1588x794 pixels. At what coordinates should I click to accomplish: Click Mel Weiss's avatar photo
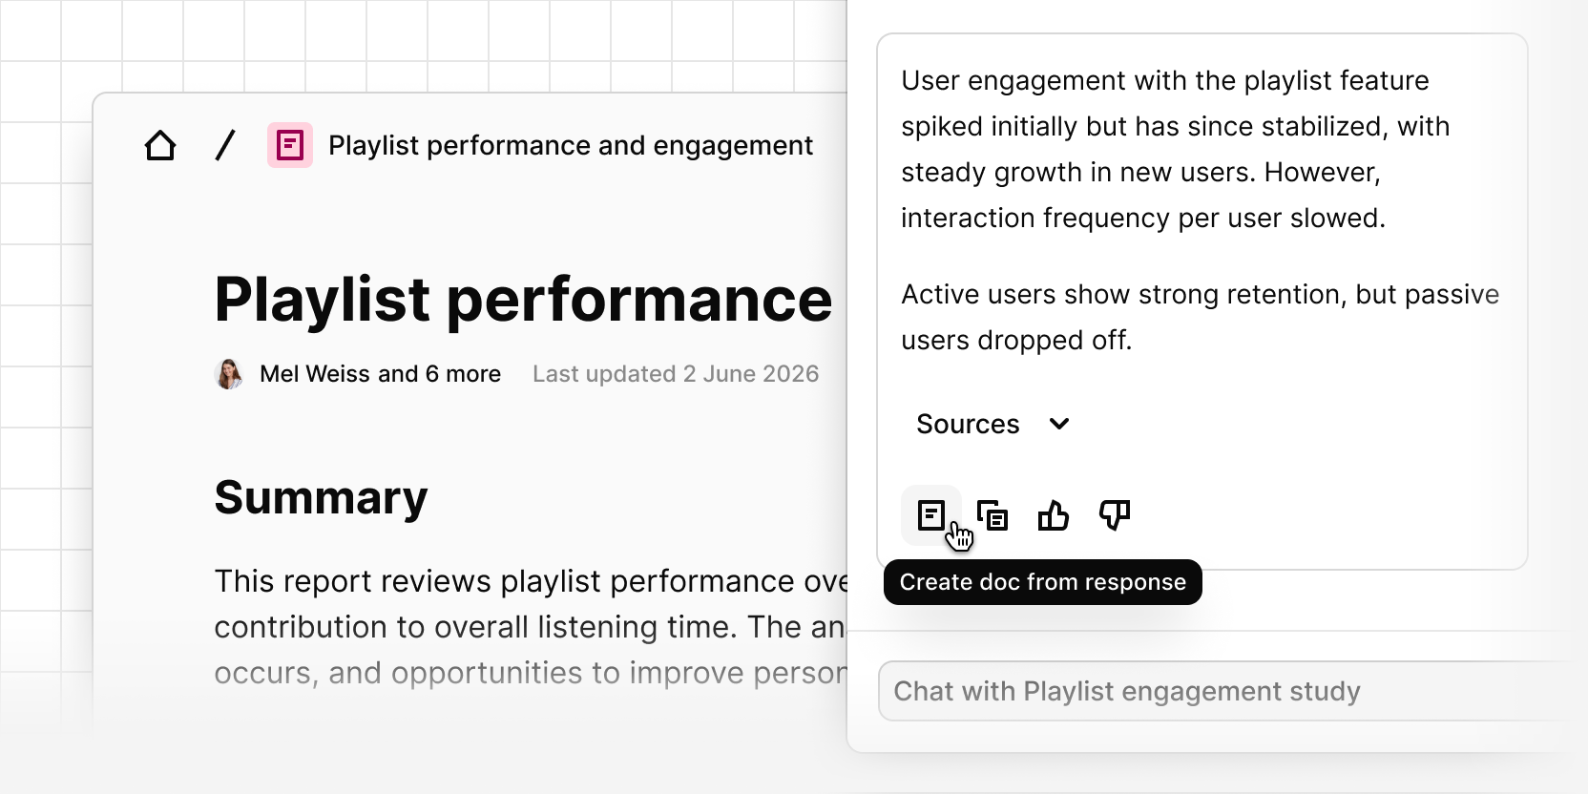(x=229, y=374)
